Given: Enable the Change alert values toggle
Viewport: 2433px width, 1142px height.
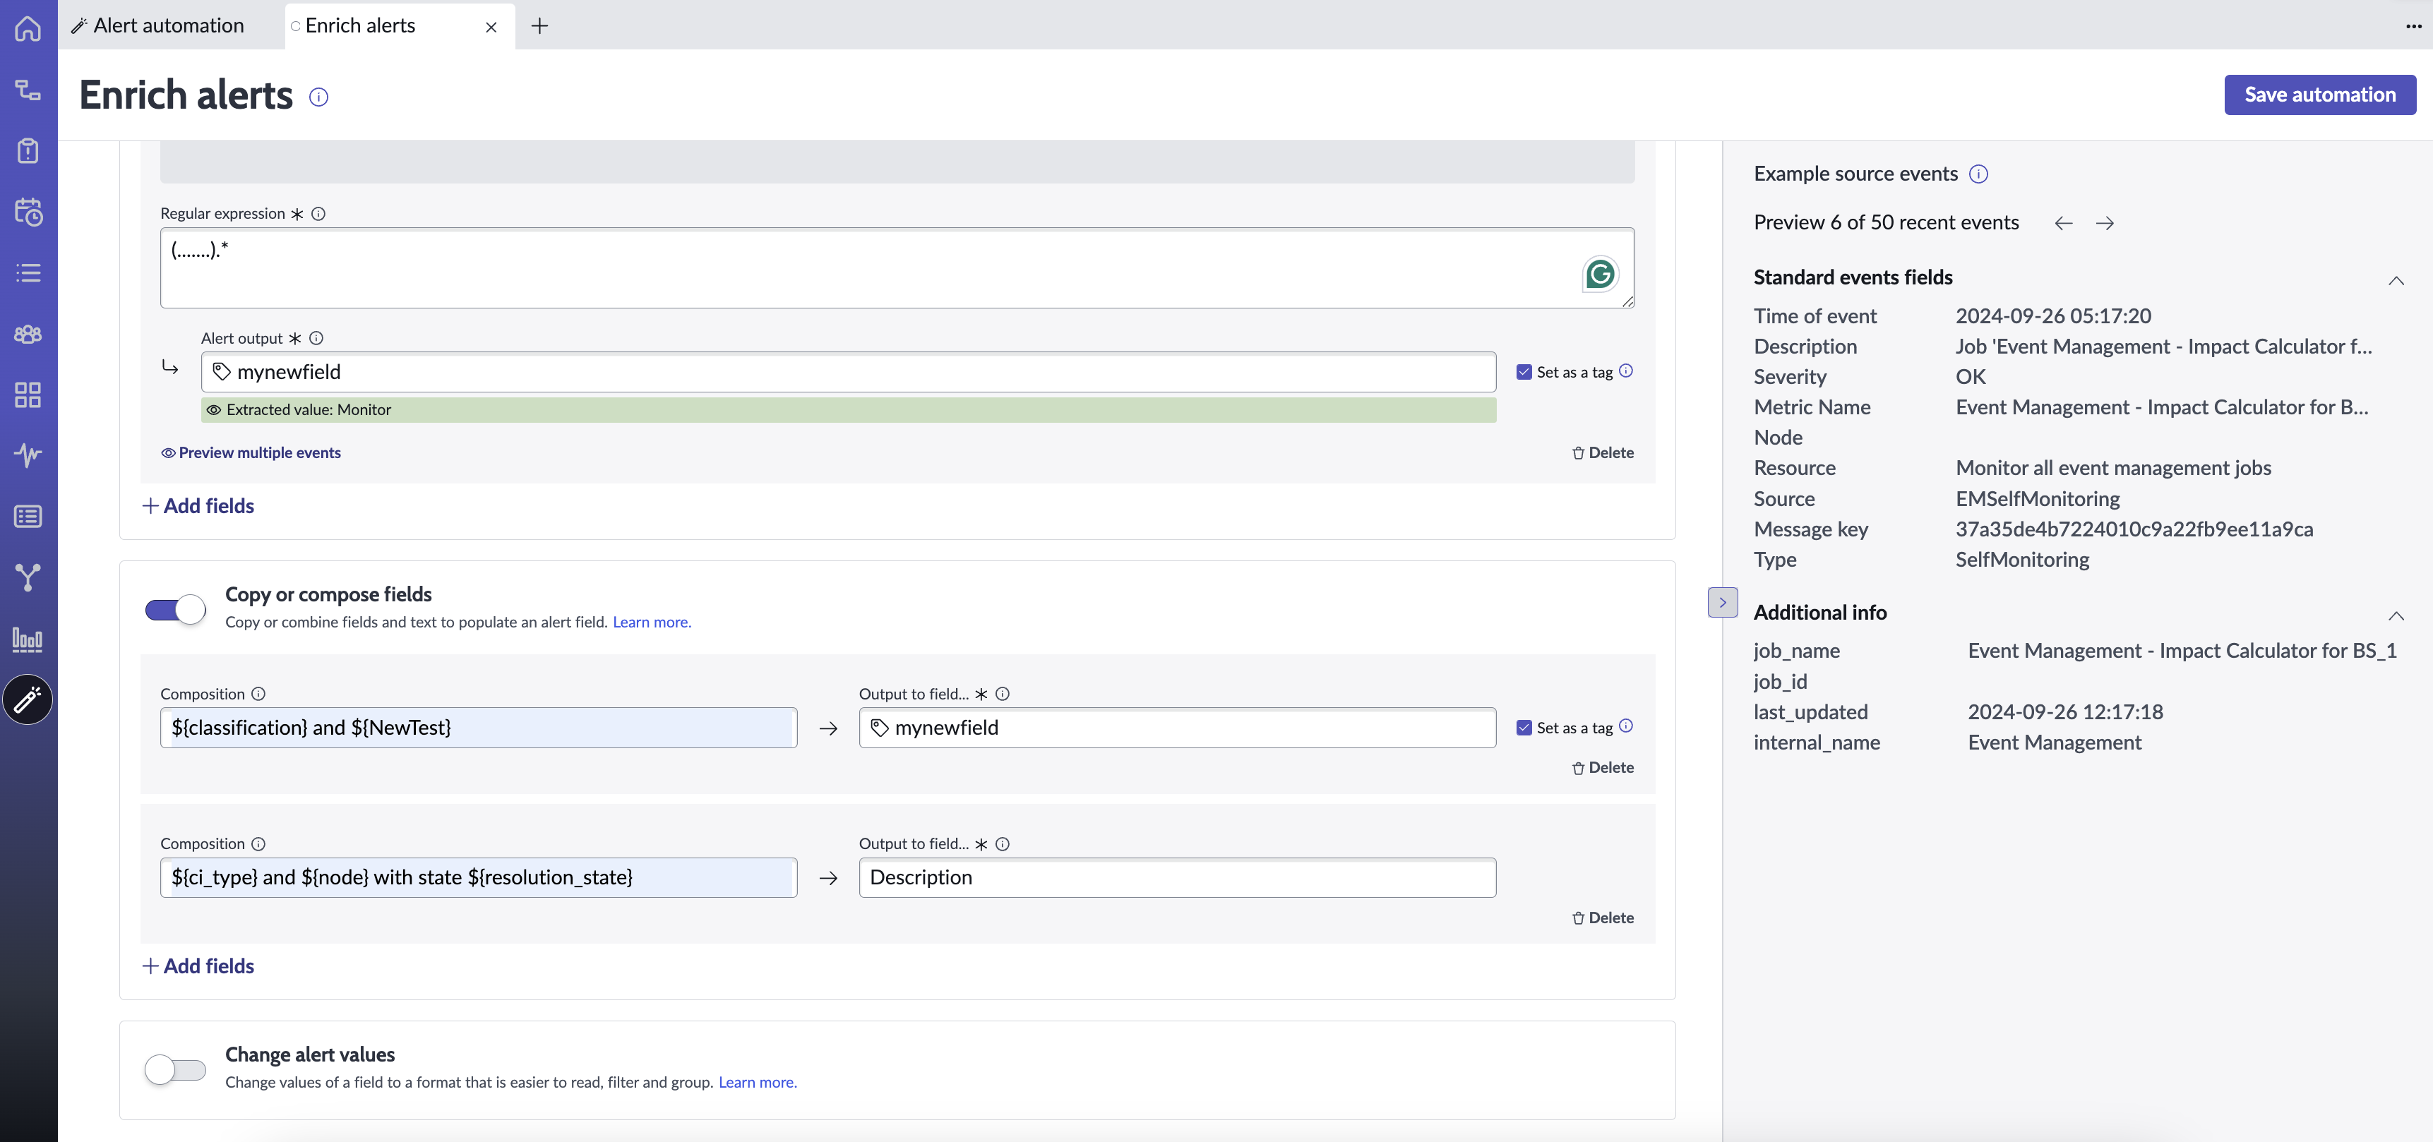Looking at the screenshot, I should [x=174, y=1069].
